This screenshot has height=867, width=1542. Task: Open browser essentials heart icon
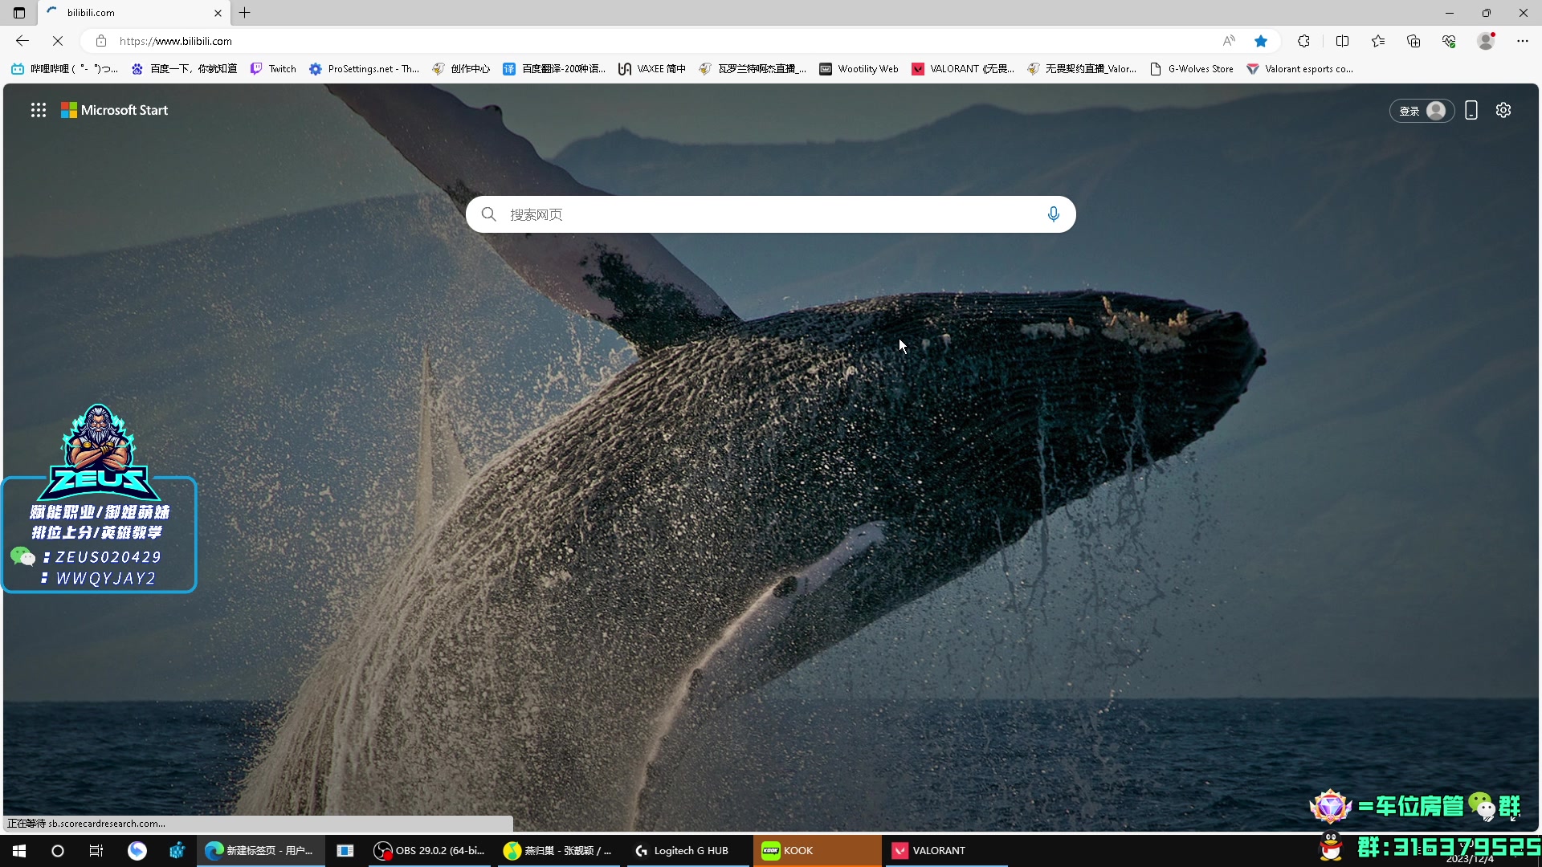pos(1449,41)
